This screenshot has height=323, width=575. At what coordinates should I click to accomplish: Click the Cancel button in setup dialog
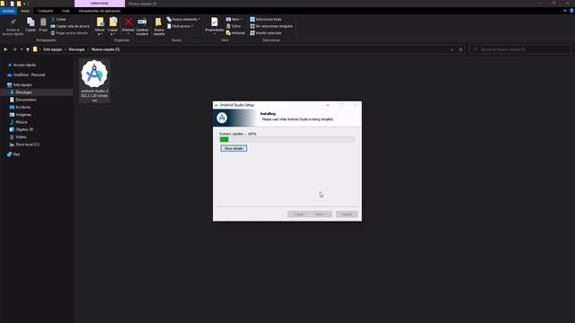coord(347,214)
